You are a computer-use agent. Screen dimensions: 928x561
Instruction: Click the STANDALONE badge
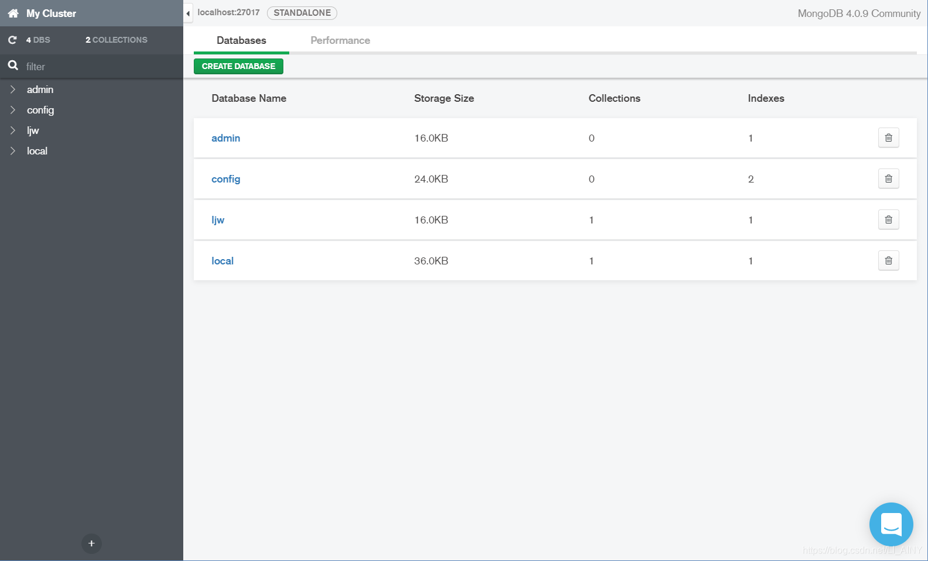tap(302, 13)
